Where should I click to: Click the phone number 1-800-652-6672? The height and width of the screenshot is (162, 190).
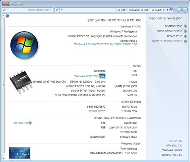tap(96, 107)
